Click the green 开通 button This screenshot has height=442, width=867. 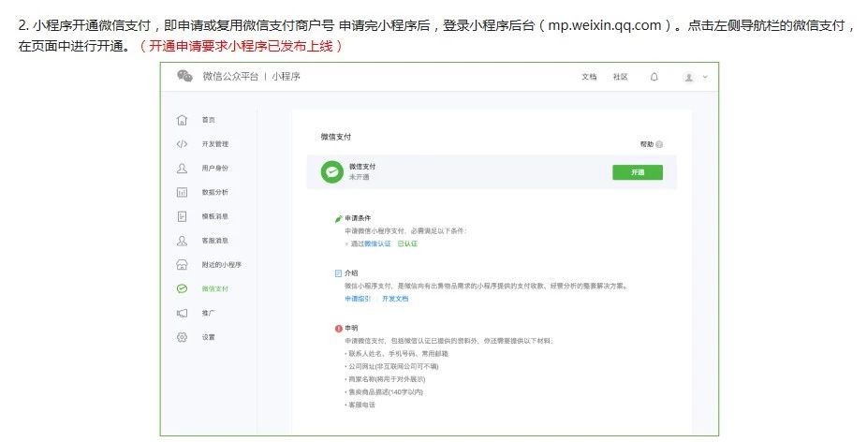[638, 172]
